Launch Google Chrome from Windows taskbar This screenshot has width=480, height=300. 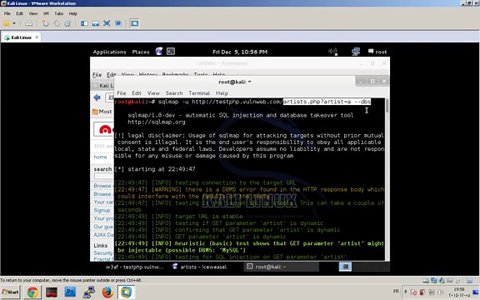(32, 292)
